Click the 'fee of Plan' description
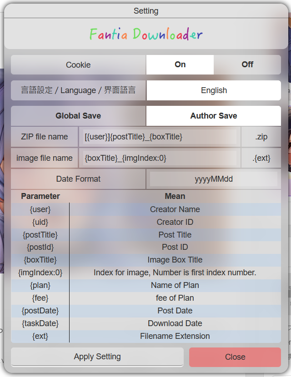Screen dimensions: 291x377 click(x=175, y=298)
